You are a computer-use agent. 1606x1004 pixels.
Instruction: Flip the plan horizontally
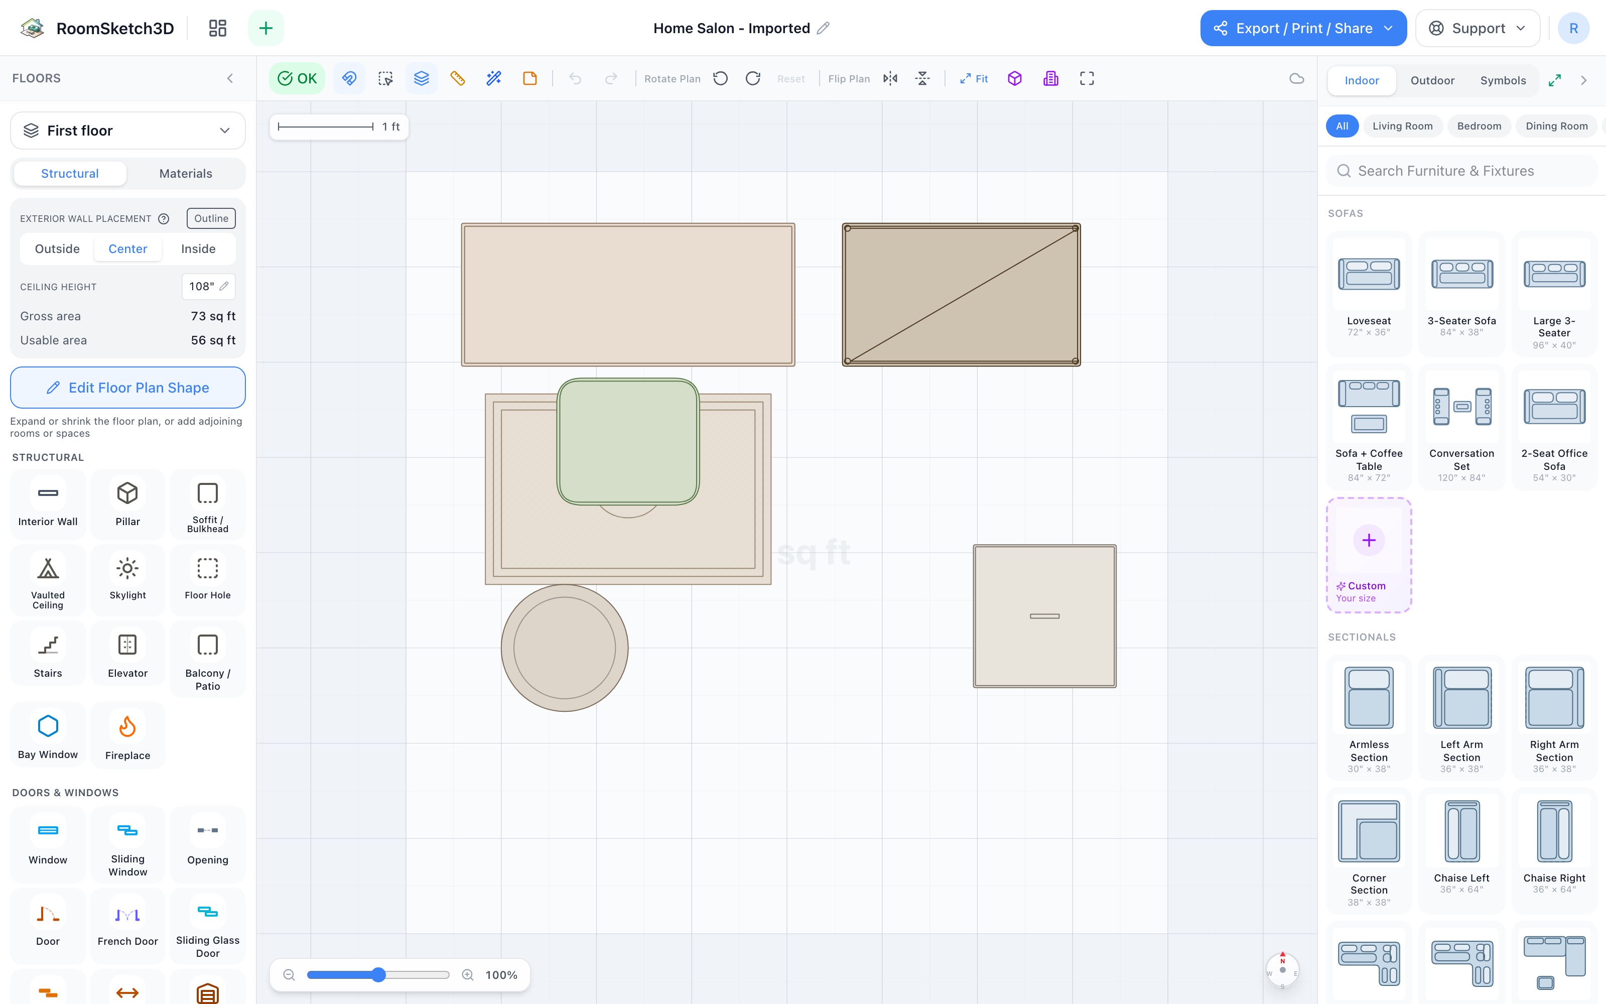tap(891, 78)
